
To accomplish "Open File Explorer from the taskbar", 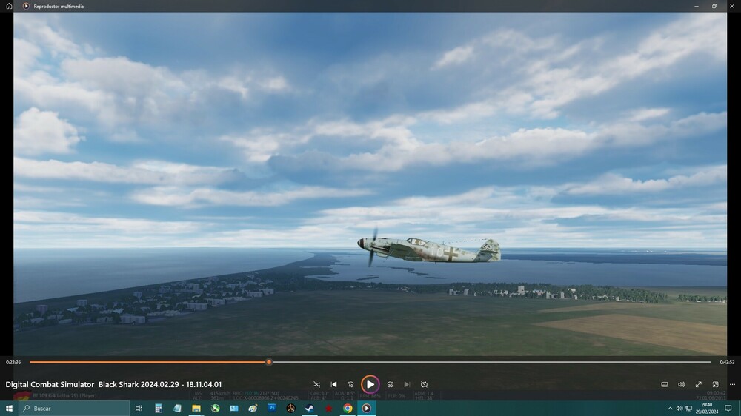I will [196, 408].
